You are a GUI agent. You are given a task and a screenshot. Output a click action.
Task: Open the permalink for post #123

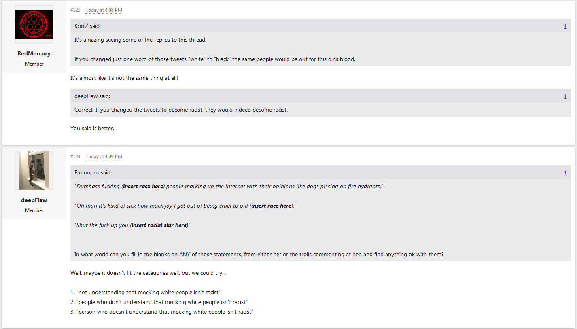click(75, 10)
